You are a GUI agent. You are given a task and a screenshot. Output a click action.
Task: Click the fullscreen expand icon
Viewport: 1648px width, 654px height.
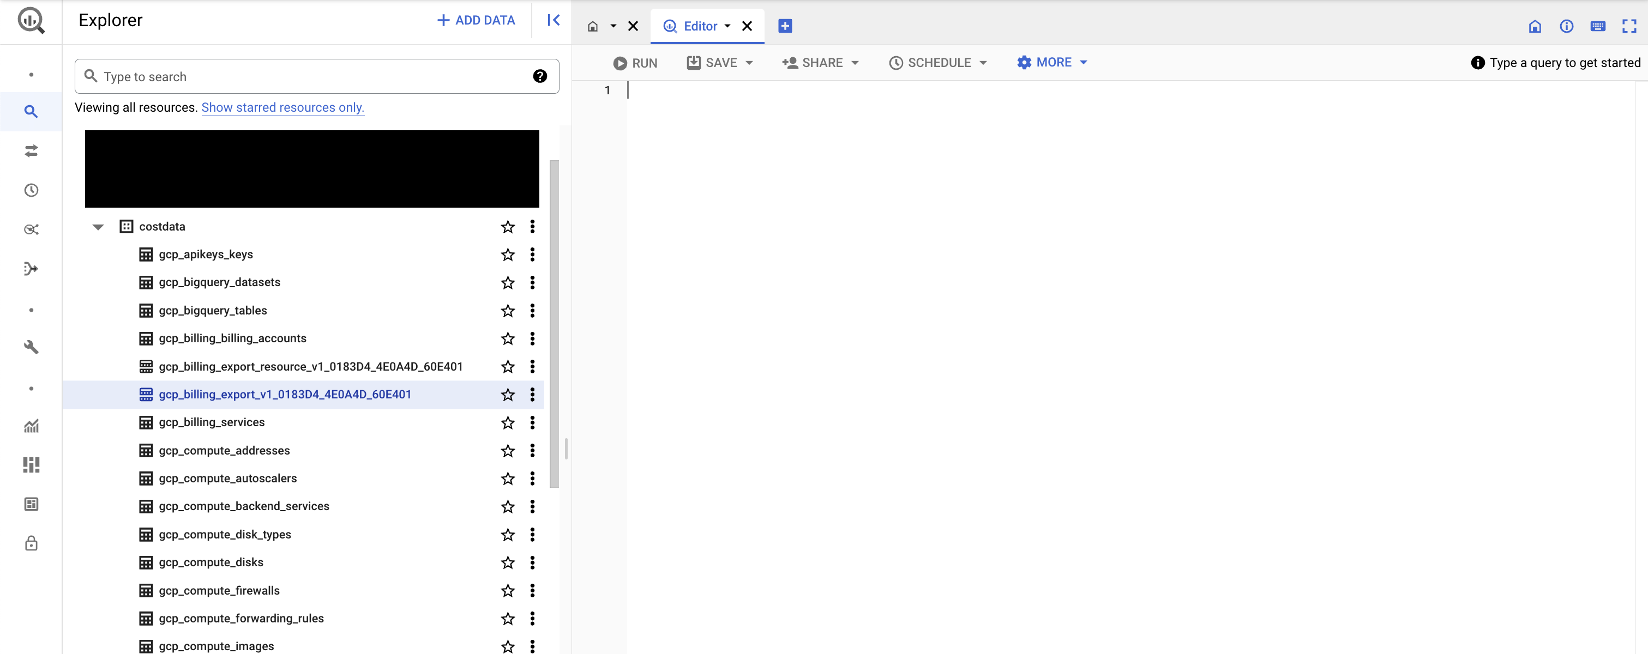1630,26
